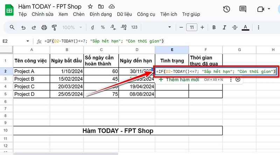Viewport: 280px width, 155px height.
Task: Format as percent
Action: click(x=103, y=27)
